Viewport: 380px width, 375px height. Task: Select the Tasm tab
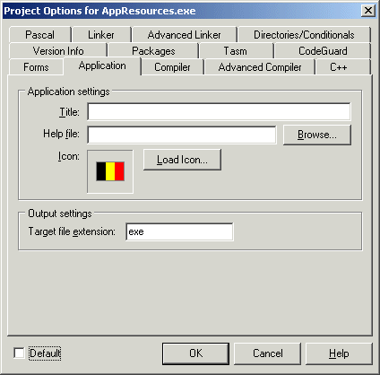click(236, 51)
